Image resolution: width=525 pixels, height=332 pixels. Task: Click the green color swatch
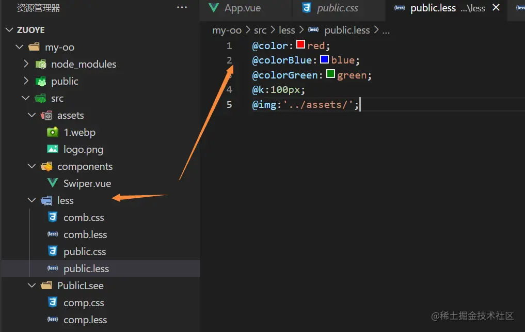pos(331,74)
